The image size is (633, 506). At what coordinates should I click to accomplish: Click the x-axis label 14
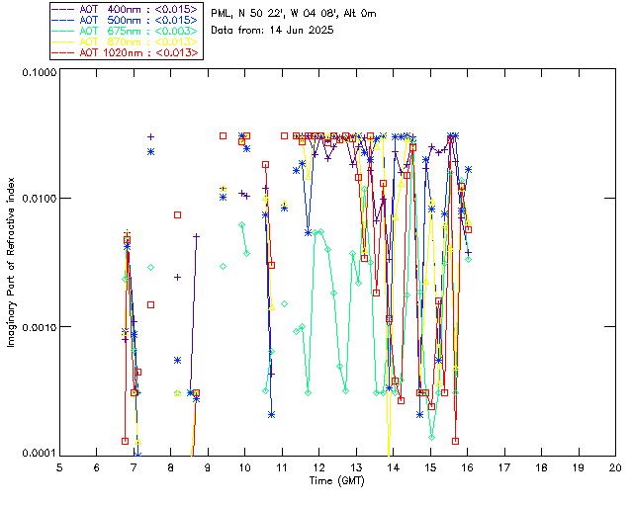tap(394, 467)
